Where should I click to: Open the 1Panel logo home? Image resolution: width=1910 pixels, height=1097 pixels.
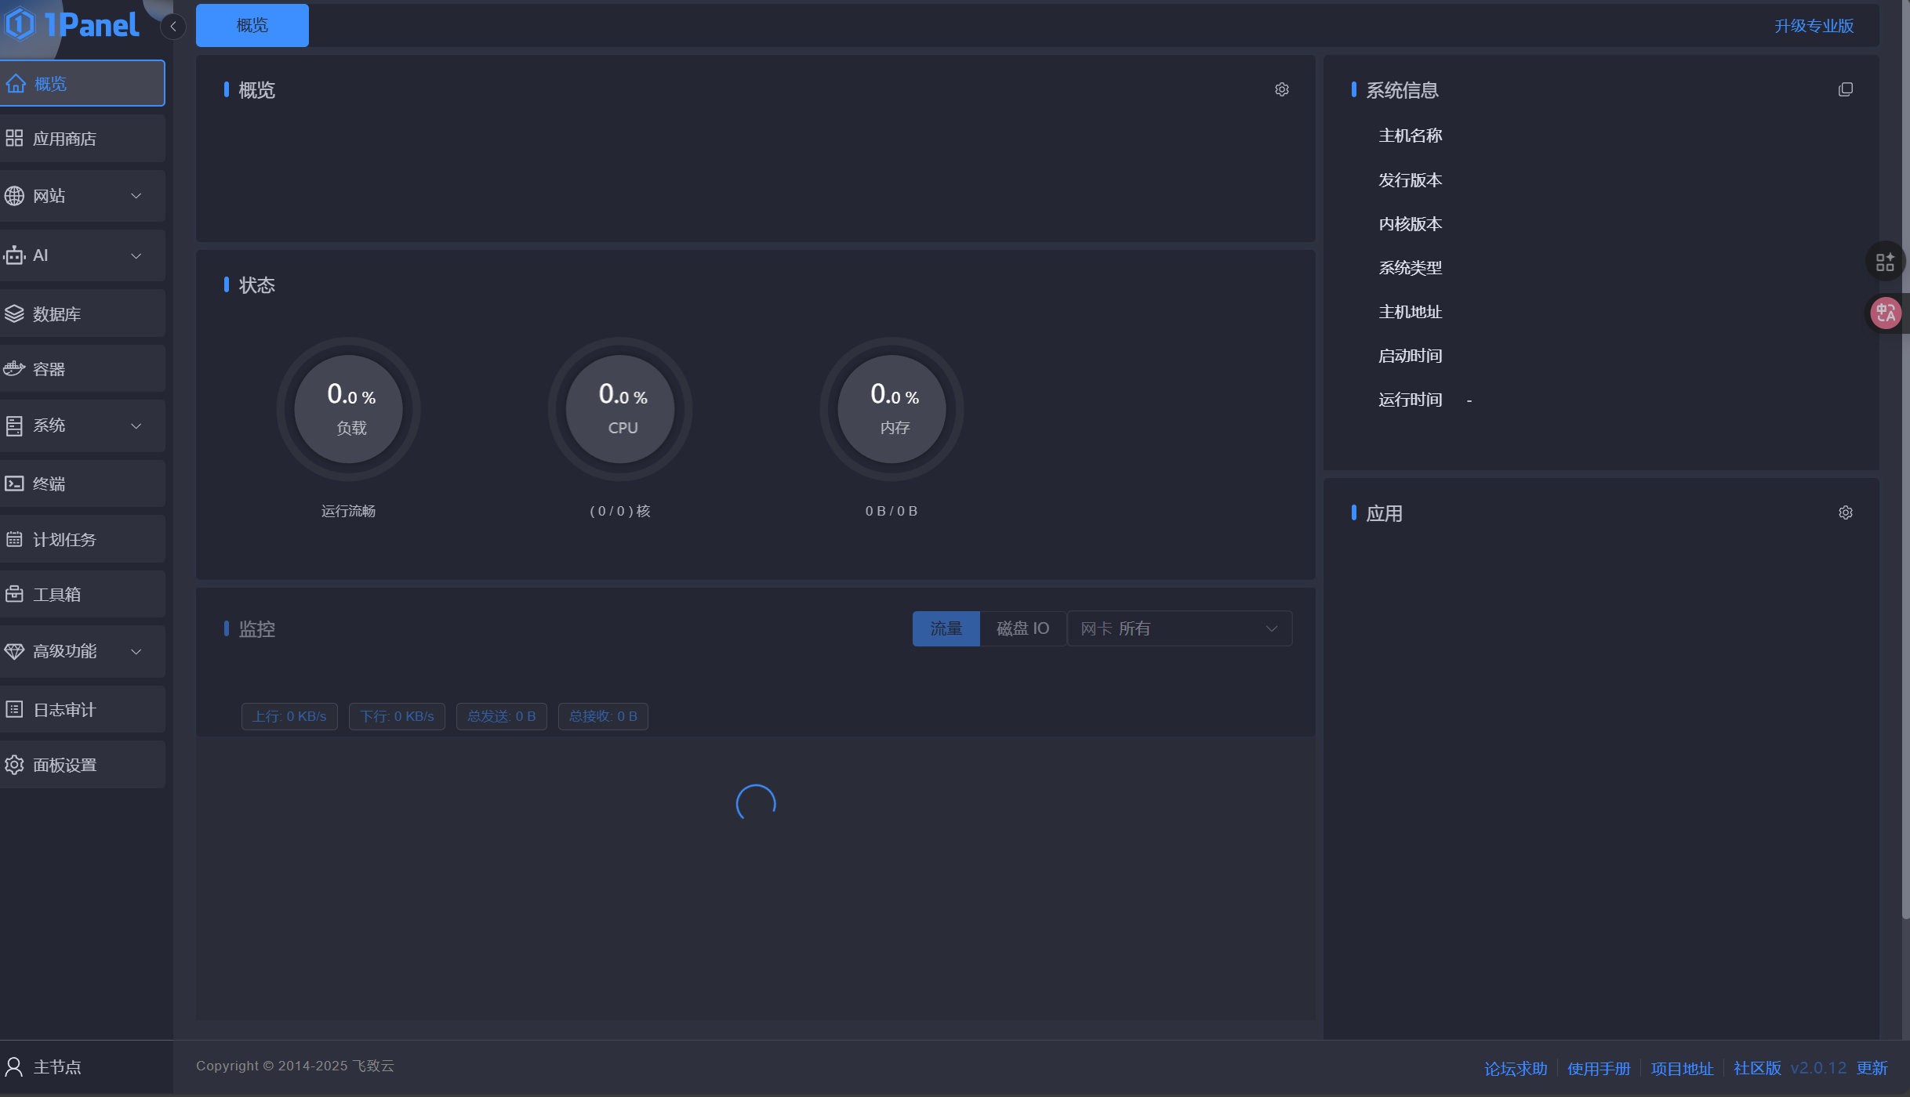[x=72, y=25]
